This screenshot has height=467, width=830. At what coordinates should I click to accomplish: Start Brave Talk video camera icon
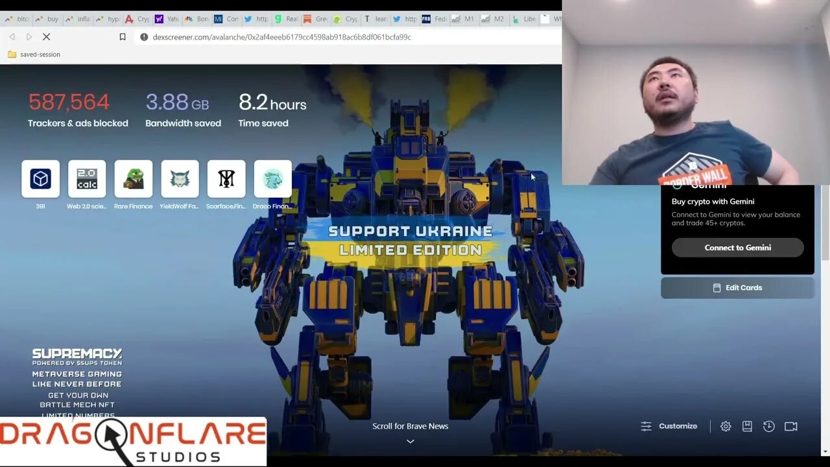coord(791,426)
